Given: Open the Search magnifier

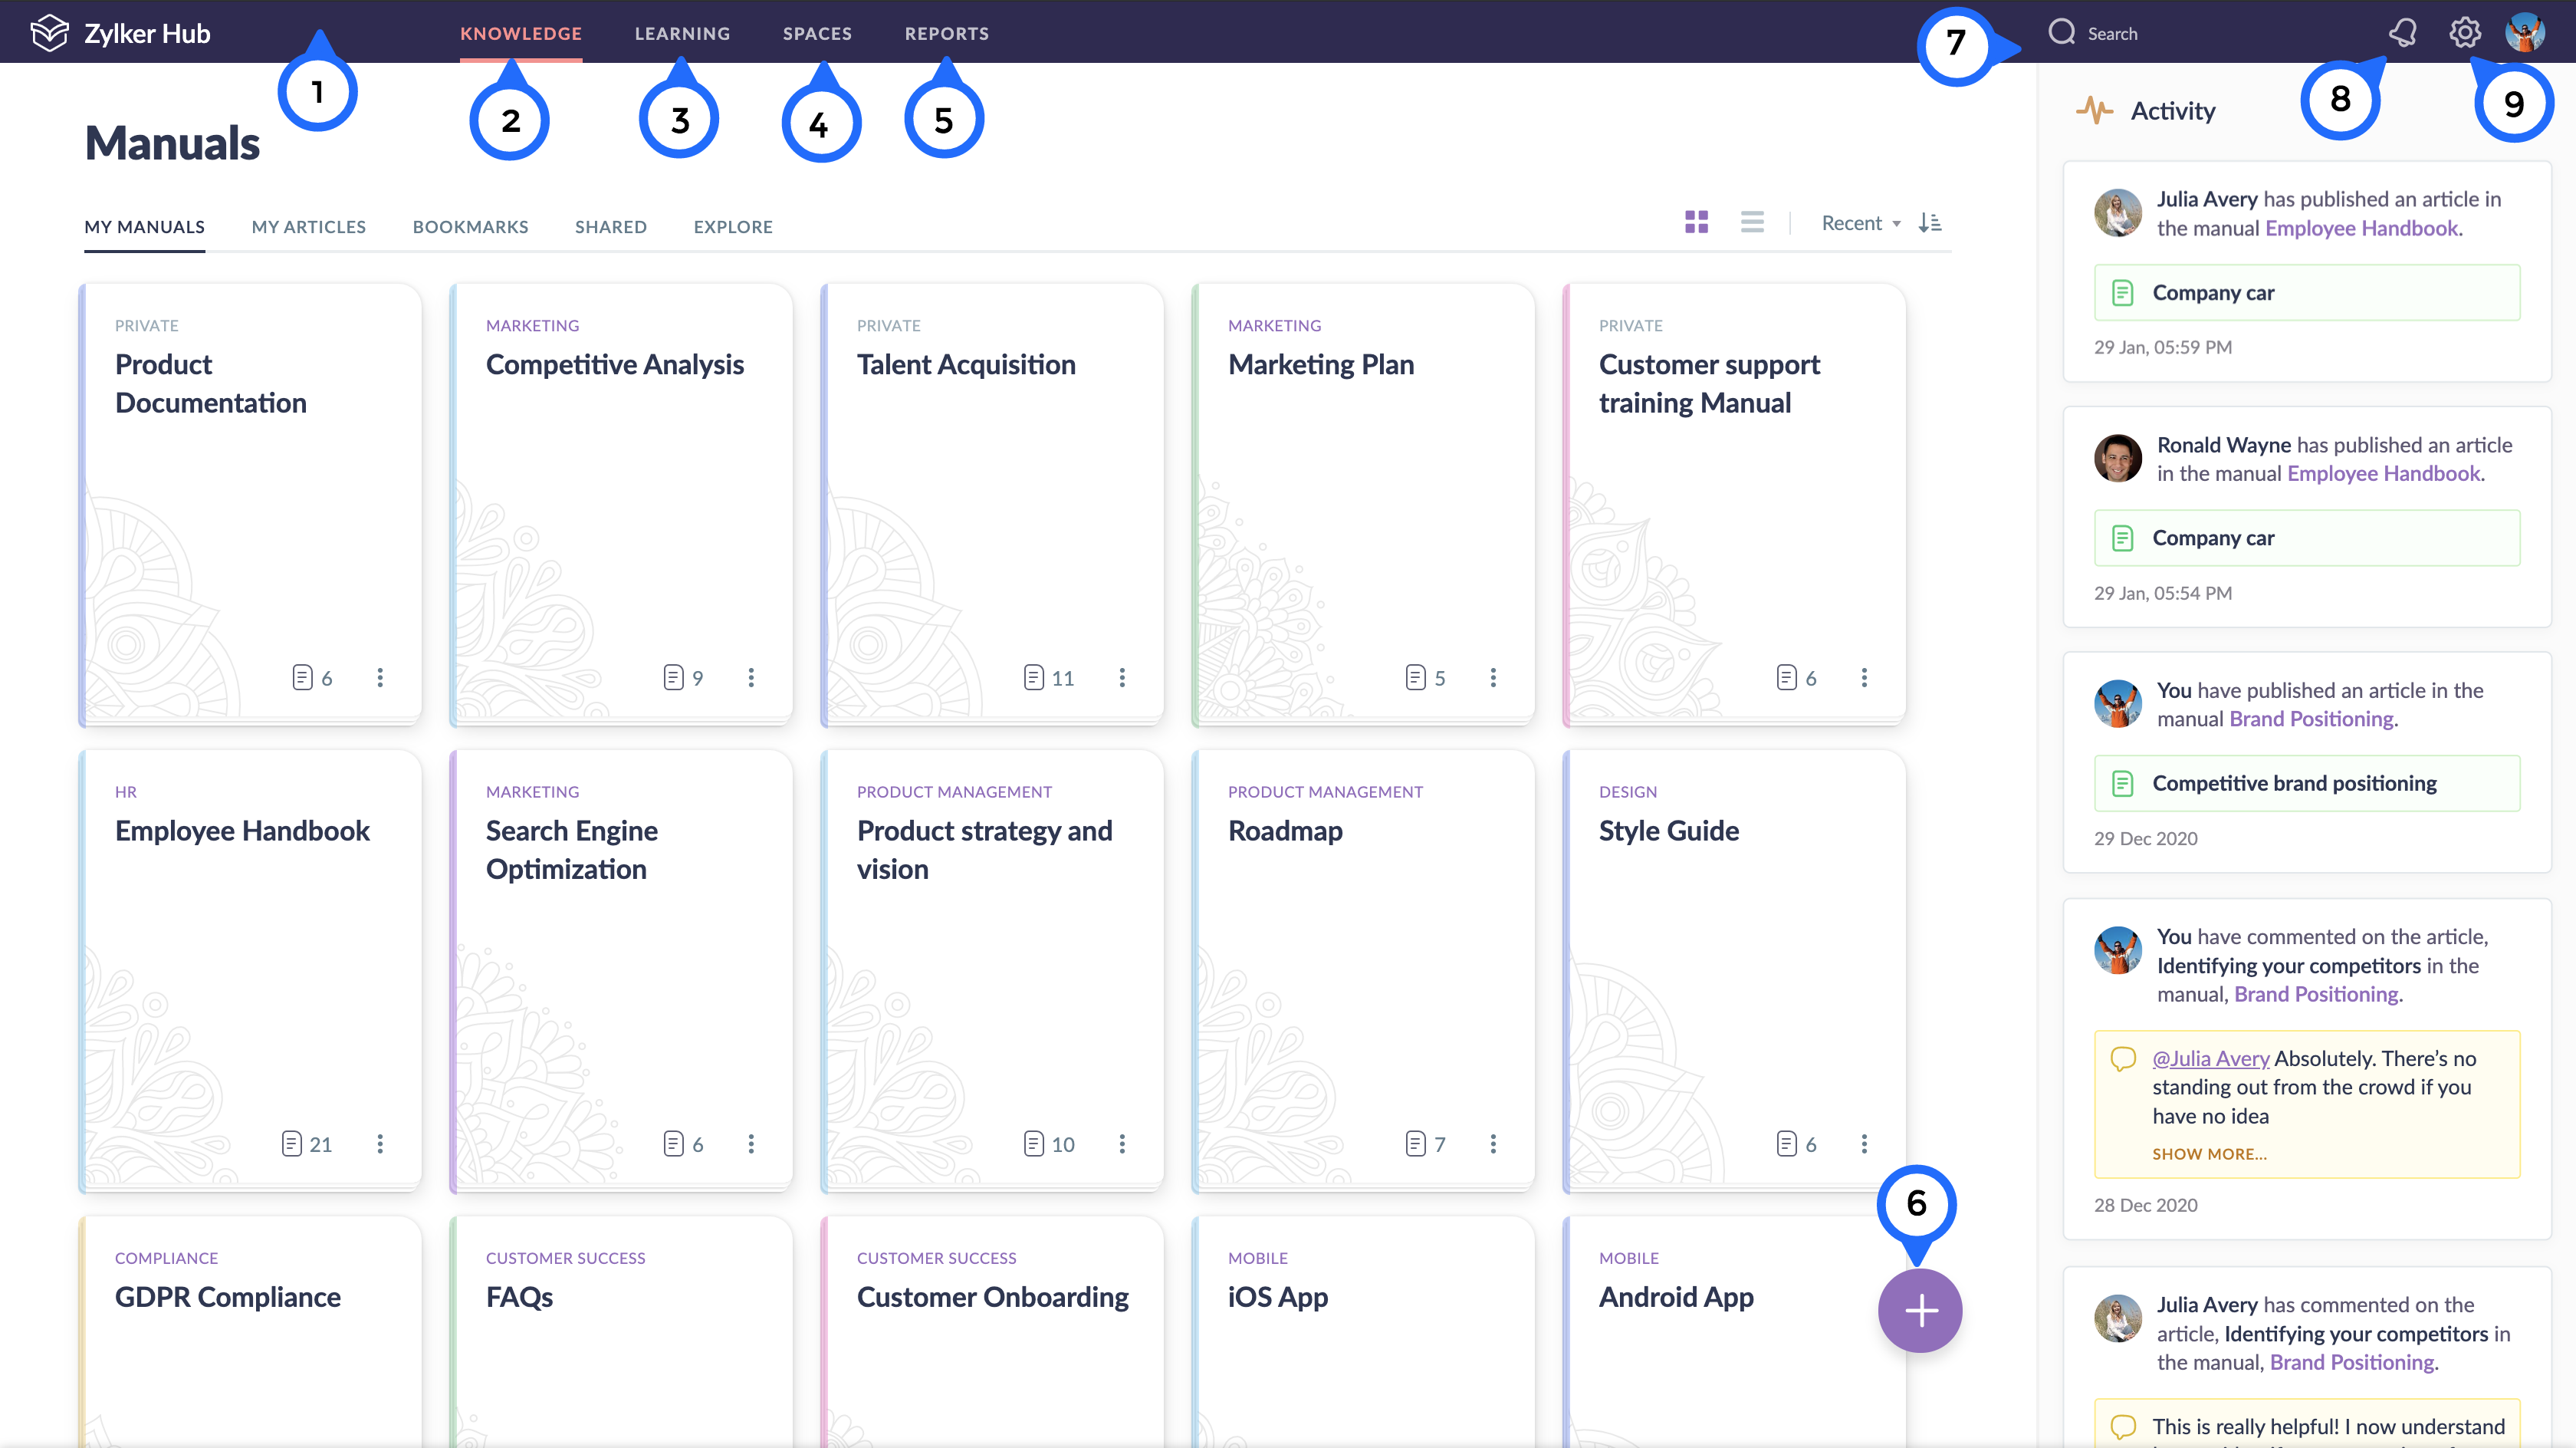Looking at the screenshot, I should click(x=2062, y=32).
